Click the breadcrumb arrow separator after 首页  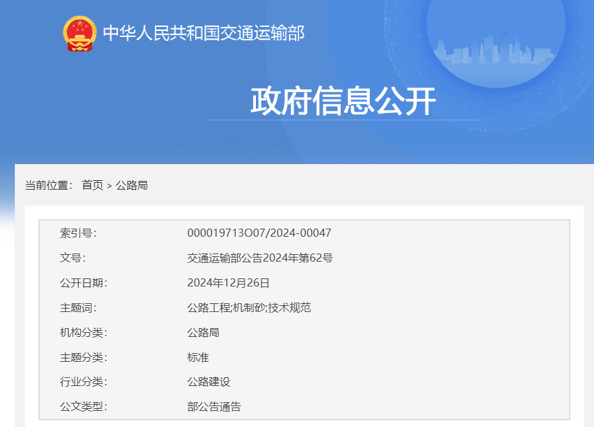109,186
